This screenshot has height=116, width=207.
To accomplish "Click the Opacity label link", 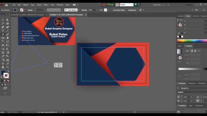I will (x=84, y=10).
